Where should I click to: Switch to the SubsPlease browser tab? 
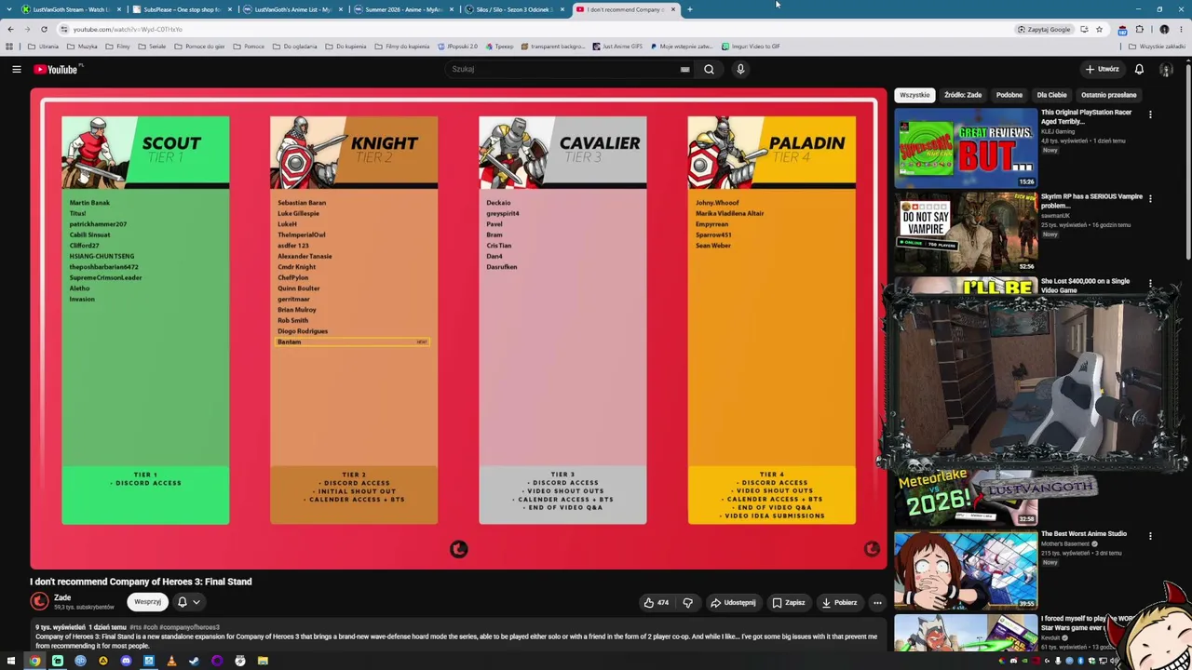point(182,9)
